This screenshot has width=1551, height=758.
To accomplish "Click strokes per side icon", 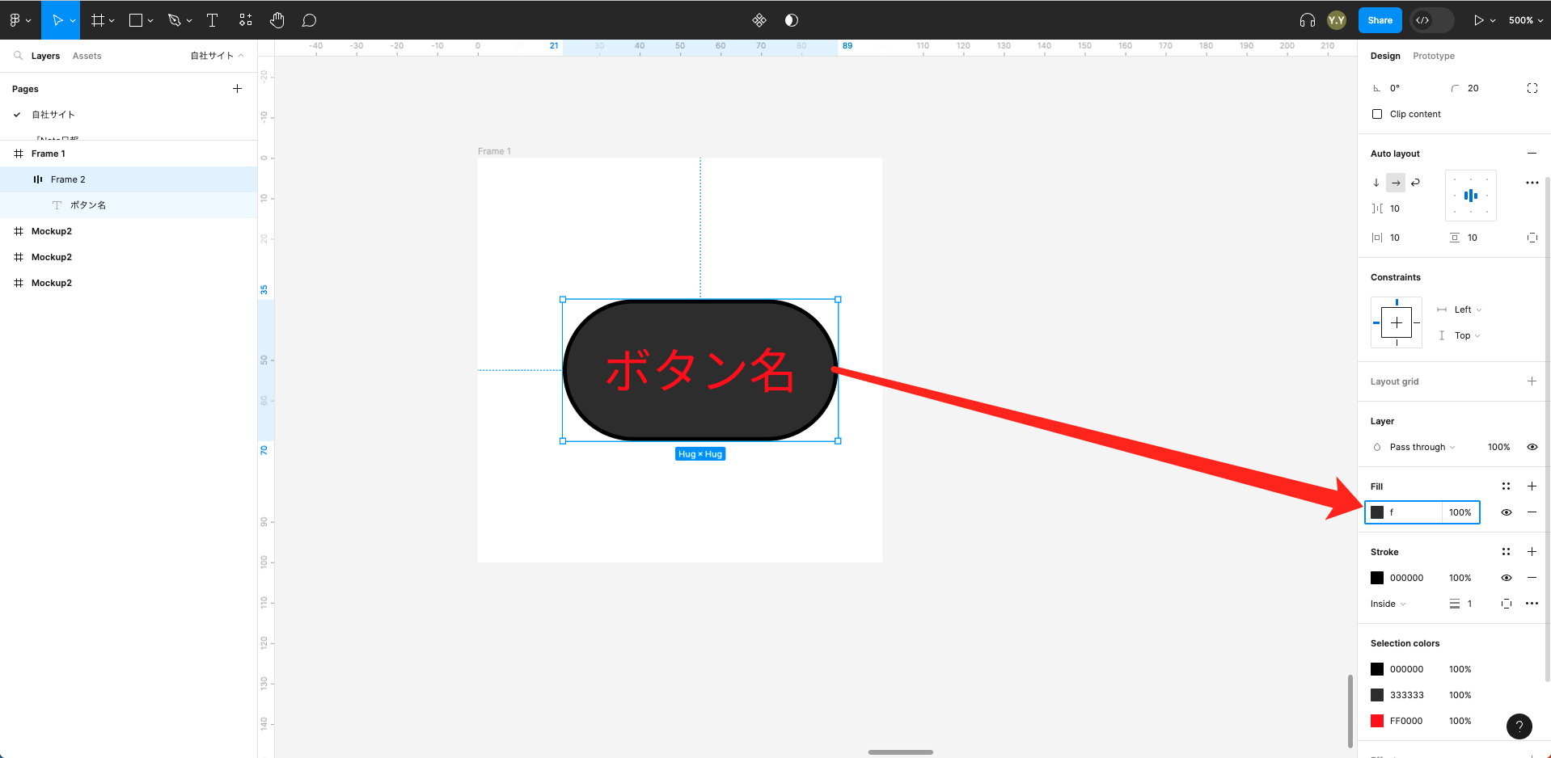I will pyautogui.click(x=1506, y=604).
